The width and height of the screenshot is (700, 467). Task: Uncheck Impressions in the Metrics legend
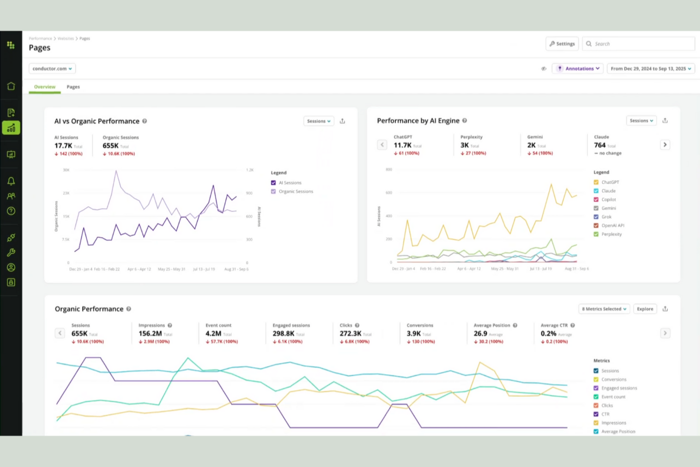pos(595,423)
